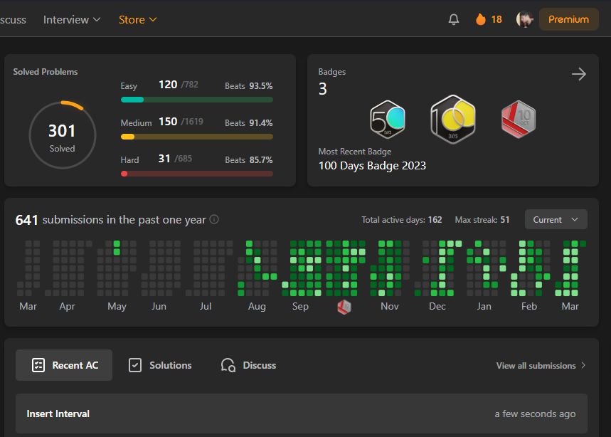Image resolution: width=611 pixels, height=437 pixels.
Task: Click the "Solved Problems" heading
Action: tap(46, 72)
